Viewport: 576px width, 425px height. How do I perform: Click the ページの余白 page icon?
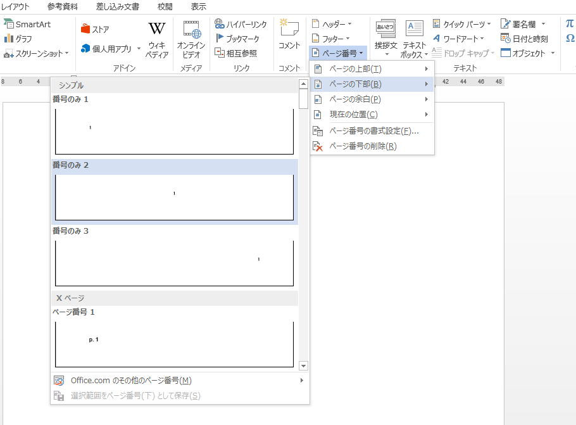(318, 99)
